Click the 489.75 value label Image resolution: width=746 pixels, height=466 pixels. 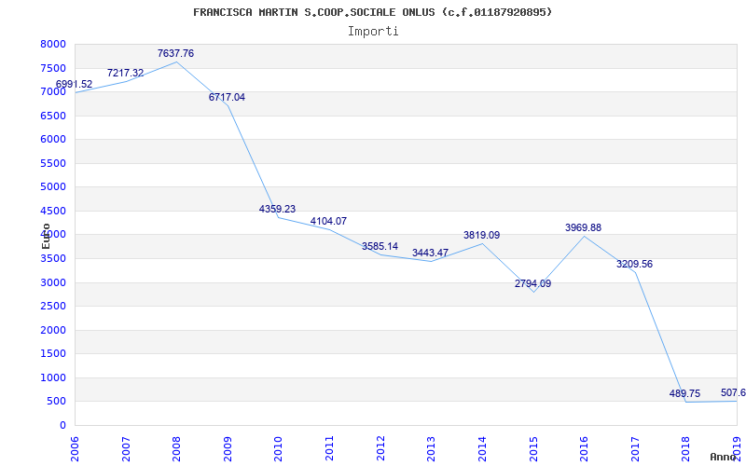tap(684, 393)
